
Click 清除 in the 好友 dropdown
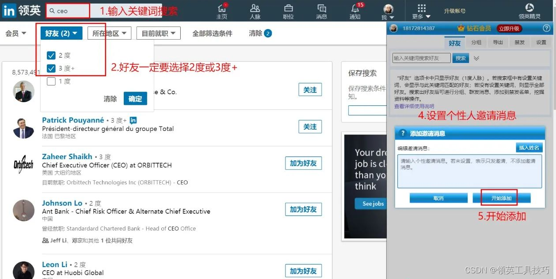[x=110, y=99]
